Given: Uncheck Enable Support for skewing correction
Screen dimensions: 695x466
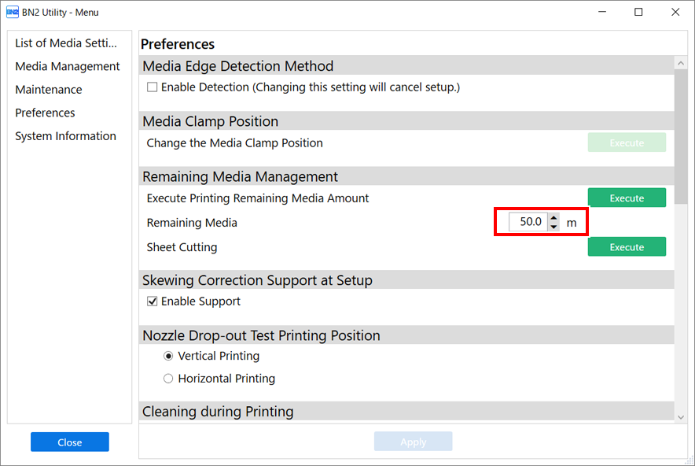Looking at the screenshot, I should pyautogui.click(x=152, y=301).
